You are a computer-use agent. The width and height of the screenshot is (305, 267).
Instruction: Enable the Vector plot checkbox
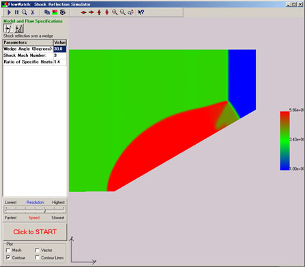pyautogui.click(x=37, y=250)
